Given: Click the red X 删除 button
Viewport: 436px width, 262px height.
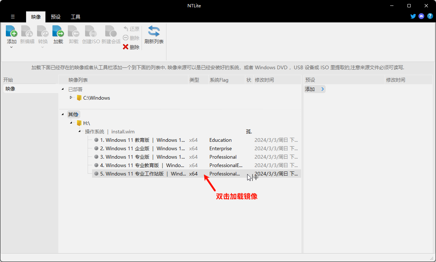Looking at the screenshot, I should (x=131, y=47).
